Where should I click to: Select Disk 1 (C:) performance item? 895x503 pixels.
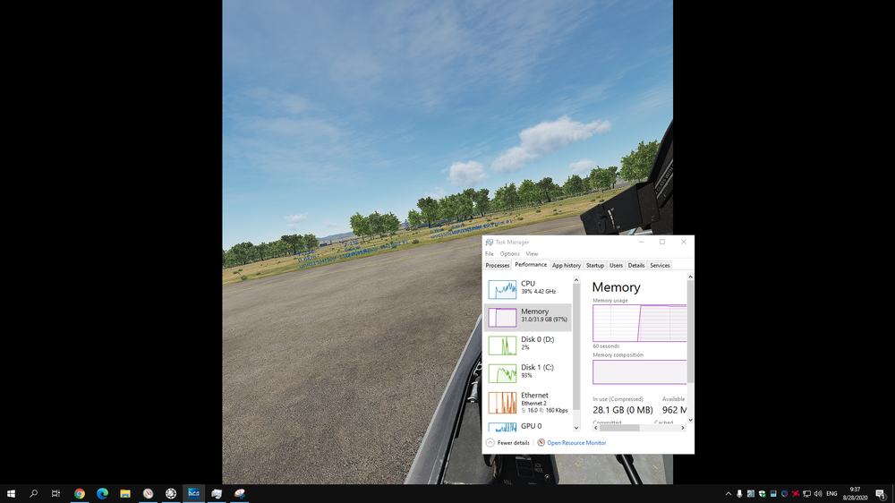[527, 373]
